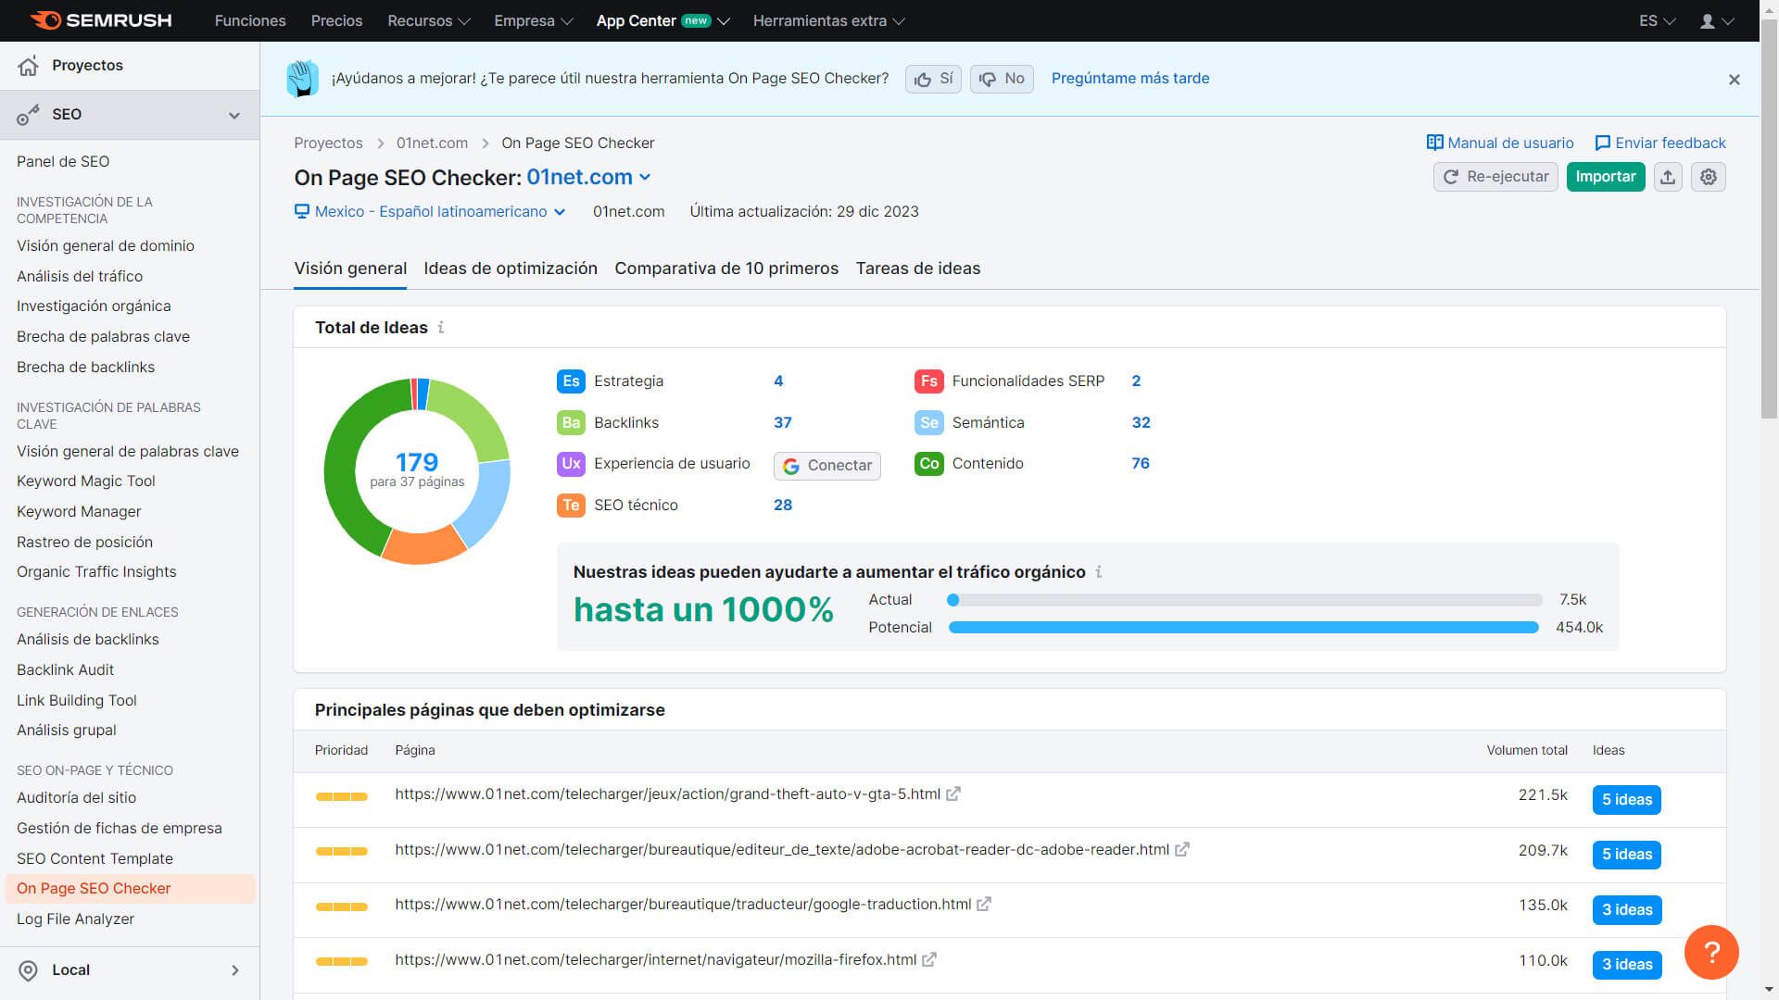Click 5 ideas button for gta-5 page
This screenshot has width=1779, height=1000.
tap(1627, 800)
